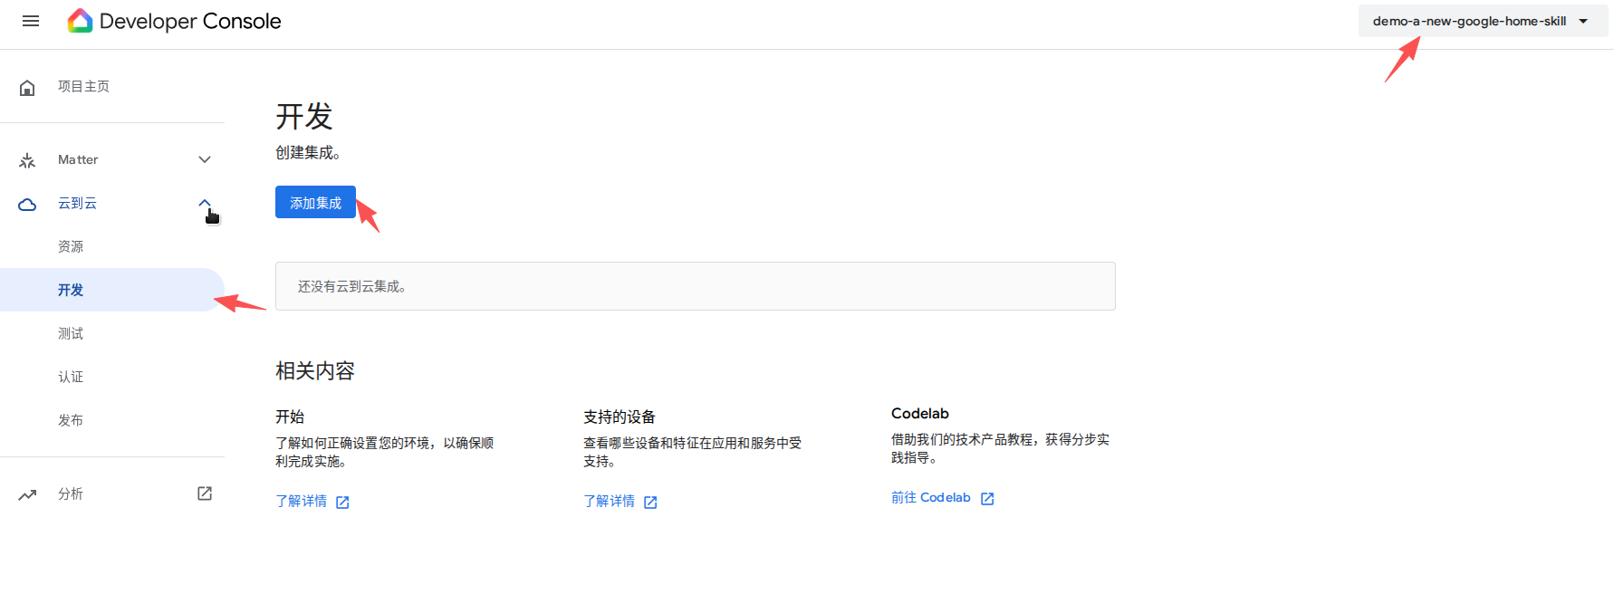This screenshot has width=1614, height=594.
Task: Click the 还没有云到云集成 message box
Action: click(696, 286)
